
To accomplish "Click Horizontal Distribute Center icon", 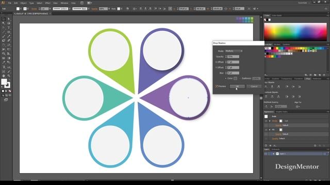I will click(293, 97).
